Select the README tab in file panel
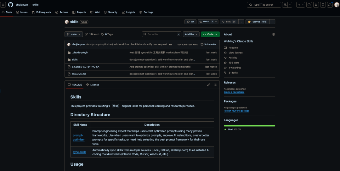The image size is (340, 171). tap(75, 85)
